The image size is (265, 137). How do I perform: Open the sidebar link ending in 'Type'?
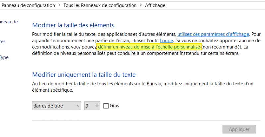click(x=4, y=57)
